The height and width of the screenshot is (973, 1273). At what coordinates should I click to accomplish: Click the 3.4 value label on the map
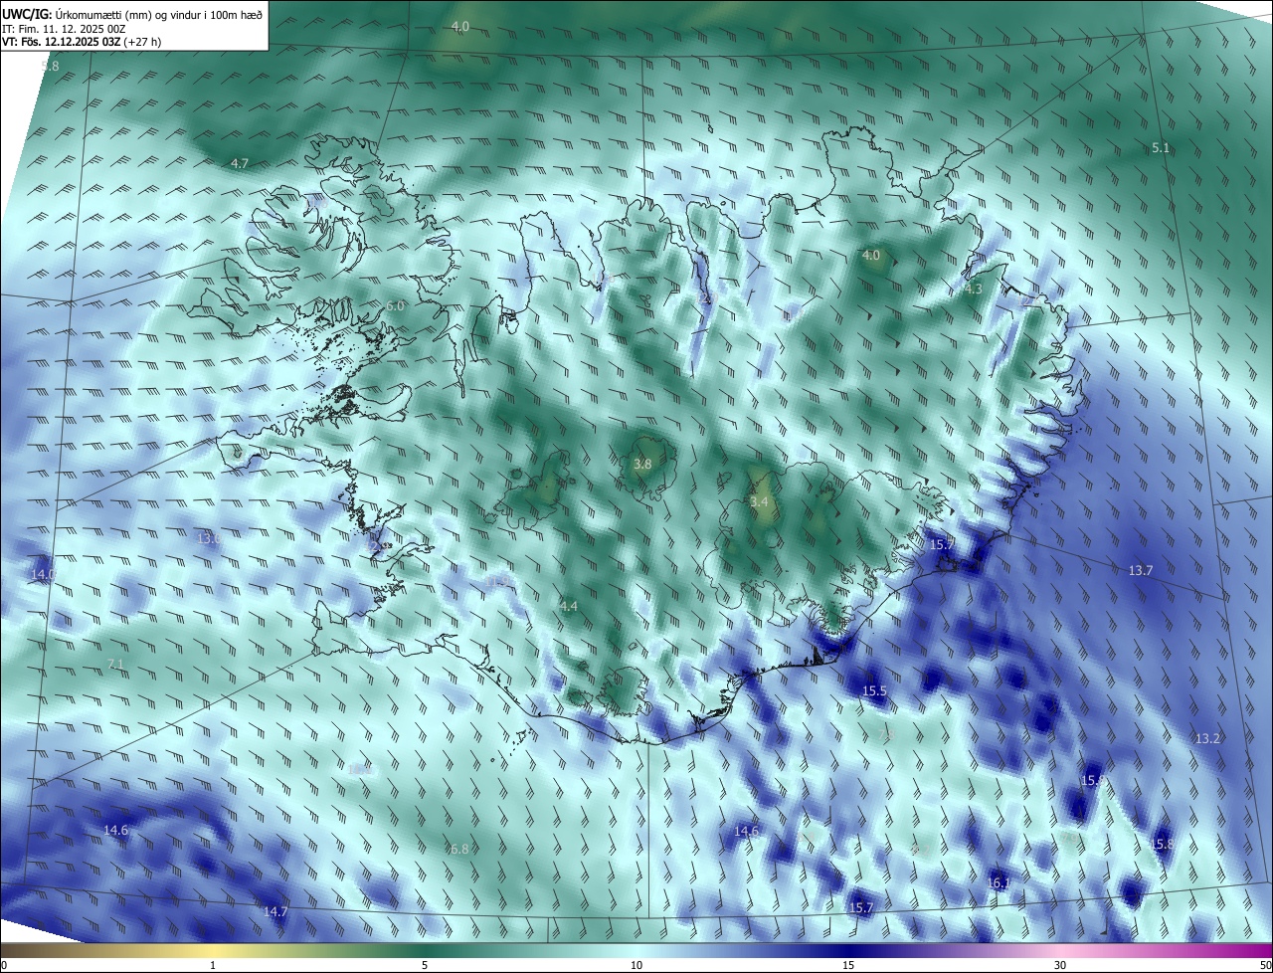(x=759, y=502)
